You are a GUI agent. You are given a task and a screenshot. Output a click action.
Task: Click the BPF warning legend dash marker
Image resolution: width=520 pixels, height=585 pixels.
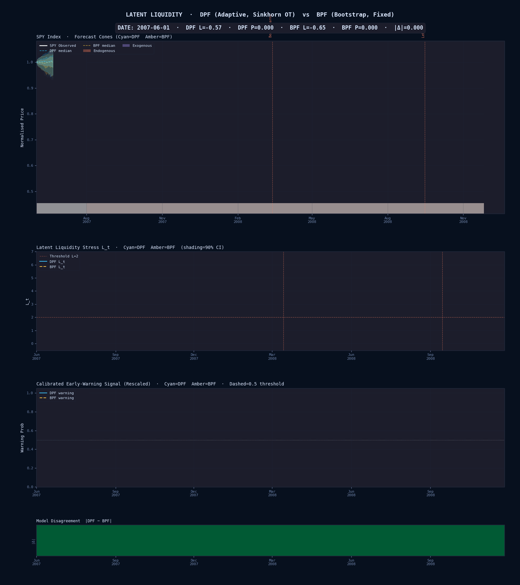tap(43, 398)
